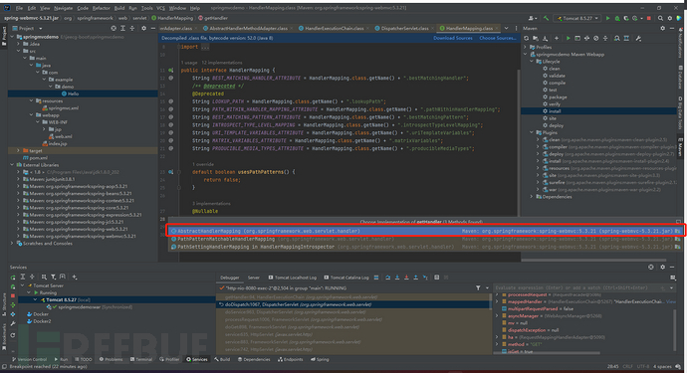Click Add Service plus icon in Services
Viewport: 687px width, 373px height.
point(75,277)
